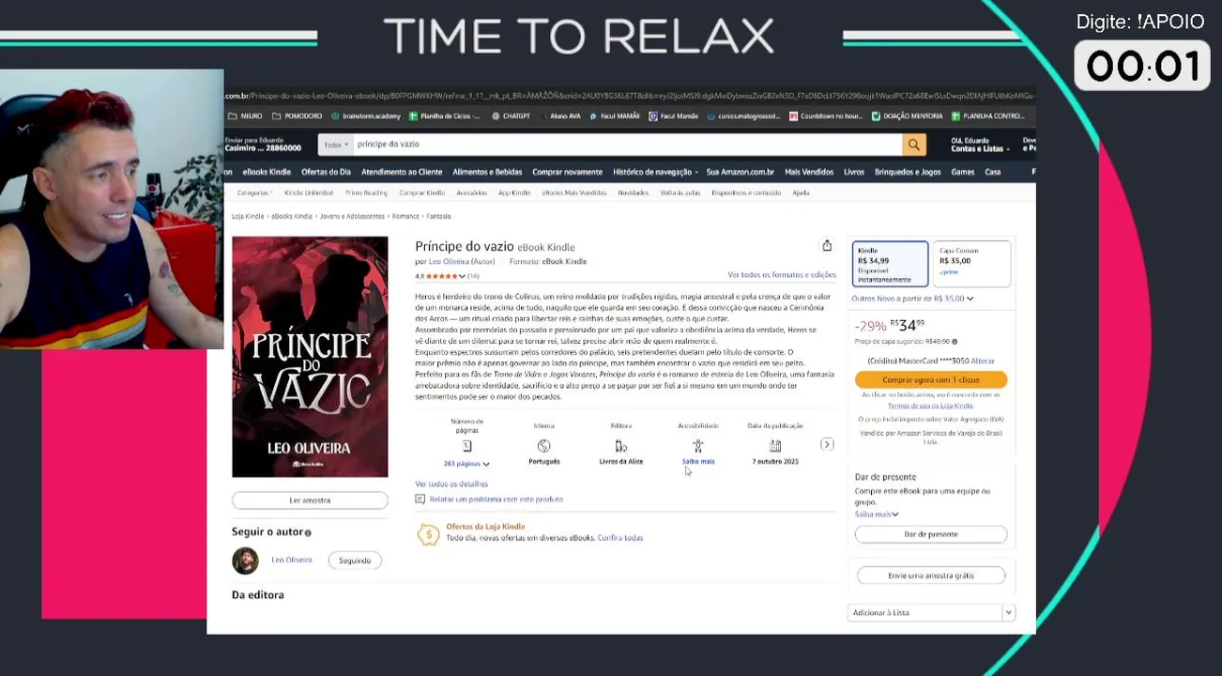Viewport: 1222px width, 676px height.
Task: Click Alterar next to MasterCard
Action: (983, 361)
